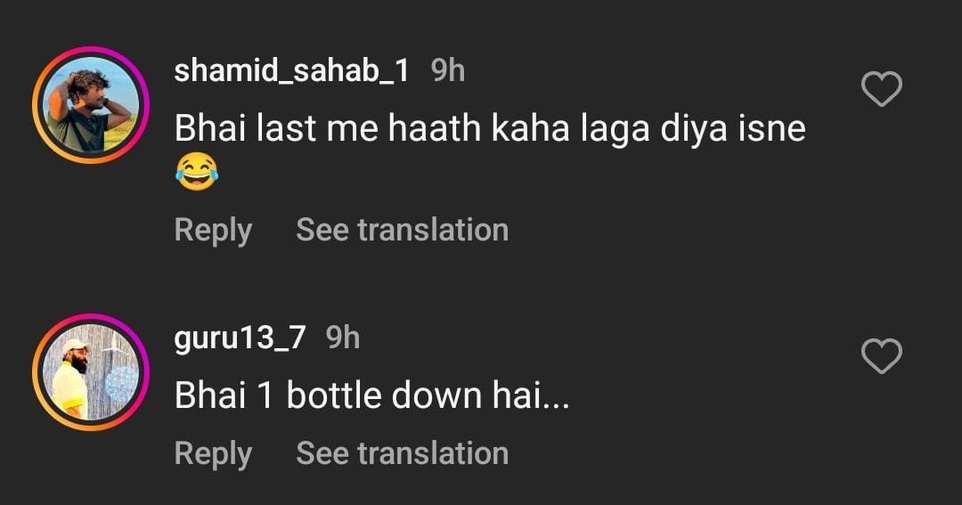
Task: Click the 9h timestamp next to shamid_sahab_1
Action: click(x=448, y=70)
